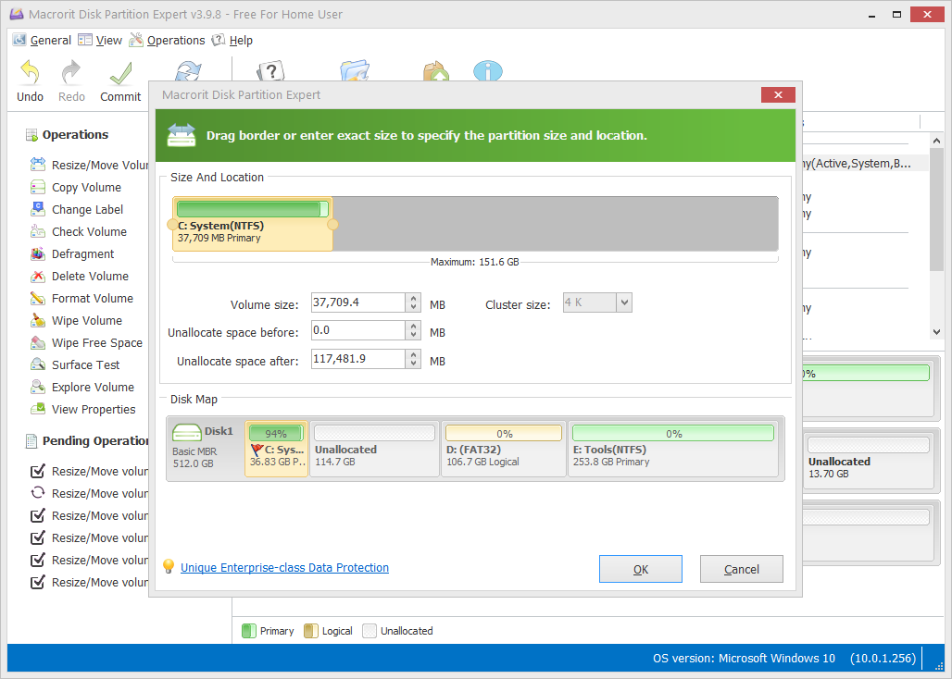Viewport: 952px width, 679px height.
Task: Click Cancel in the resize dialog
Action: pyautogui.click(x=742, y=569)
